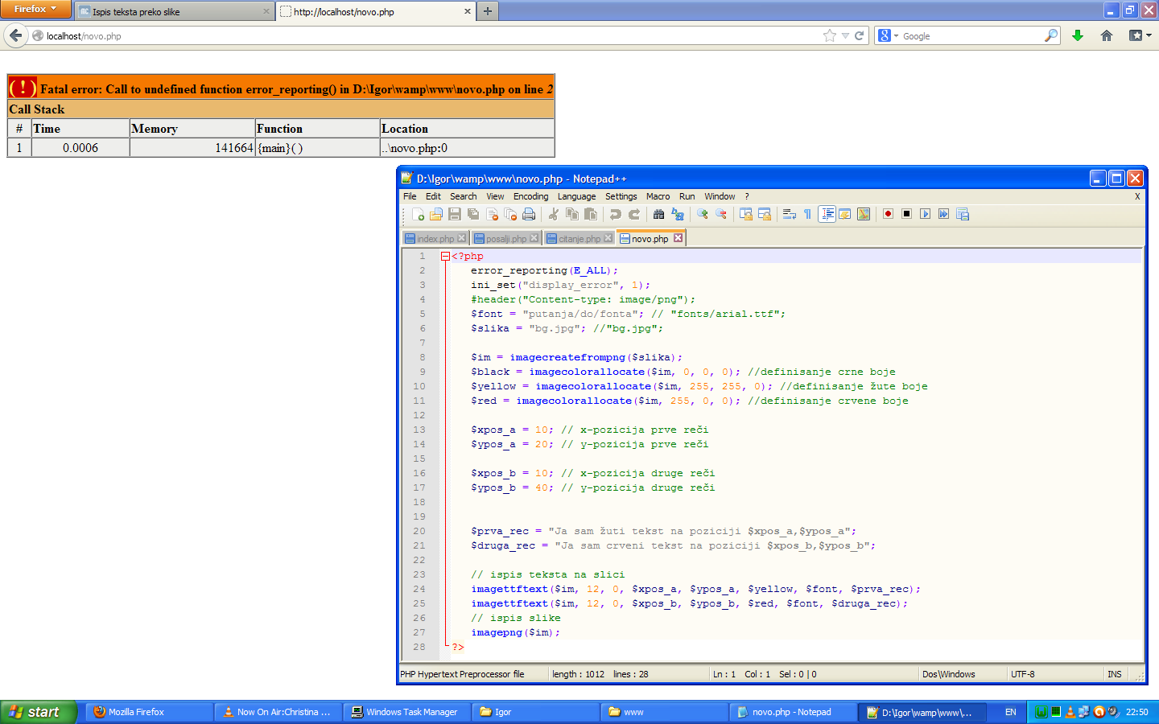Image resolution: width=1159 pixels, height=724 pixels.
Task: Open Find with the binoculars icon
Action: click(659, 214)
